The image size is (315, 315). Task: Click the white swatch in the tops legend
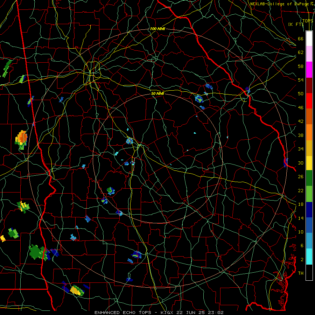click(309, 38)
